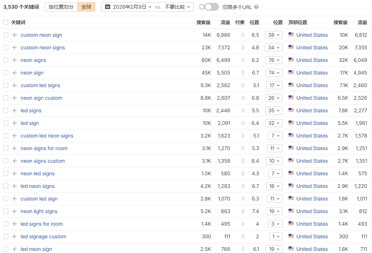The width and height of the screenshot is (372, 253).
Task: Expand row plus icon for 'custom neon sign'
Action: pyautogui.click(x=14, y=35)
